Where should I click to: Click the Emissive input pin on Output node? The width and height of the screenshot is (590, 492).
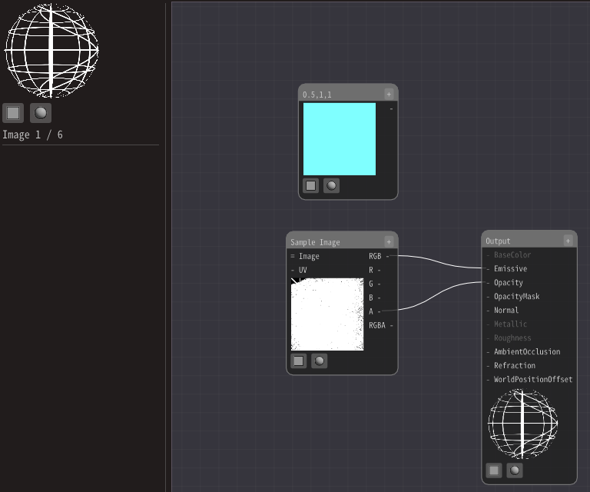point(488,269)
